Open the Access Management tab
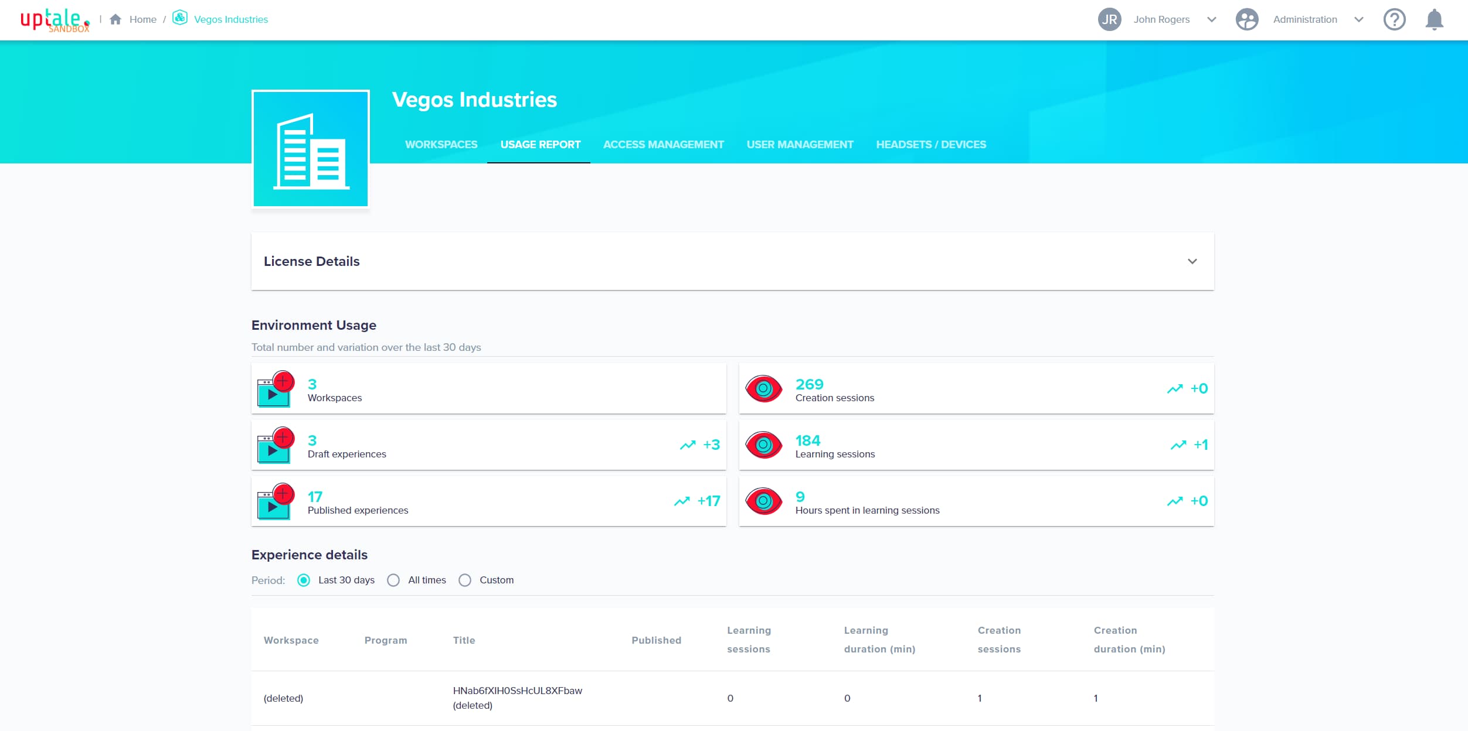 pyautogui.click(x=663, y=145)
